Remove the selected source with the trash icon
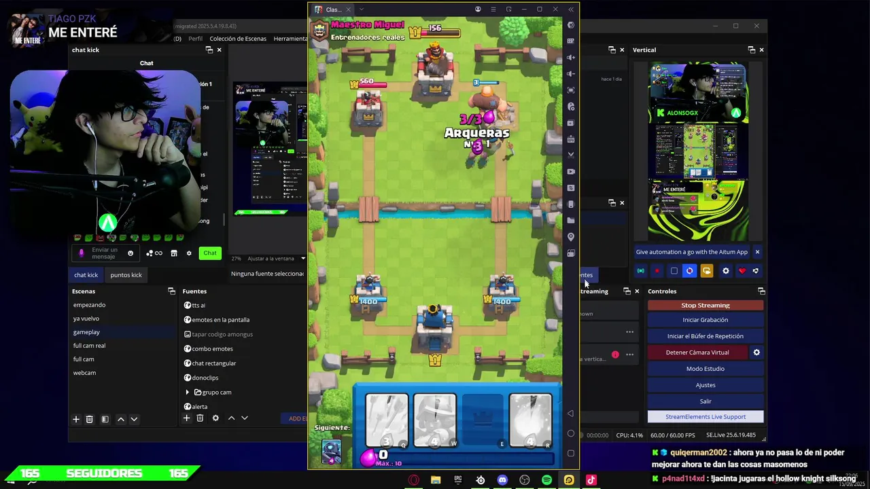Screen dimensions: 870x489 pos(200,418)
